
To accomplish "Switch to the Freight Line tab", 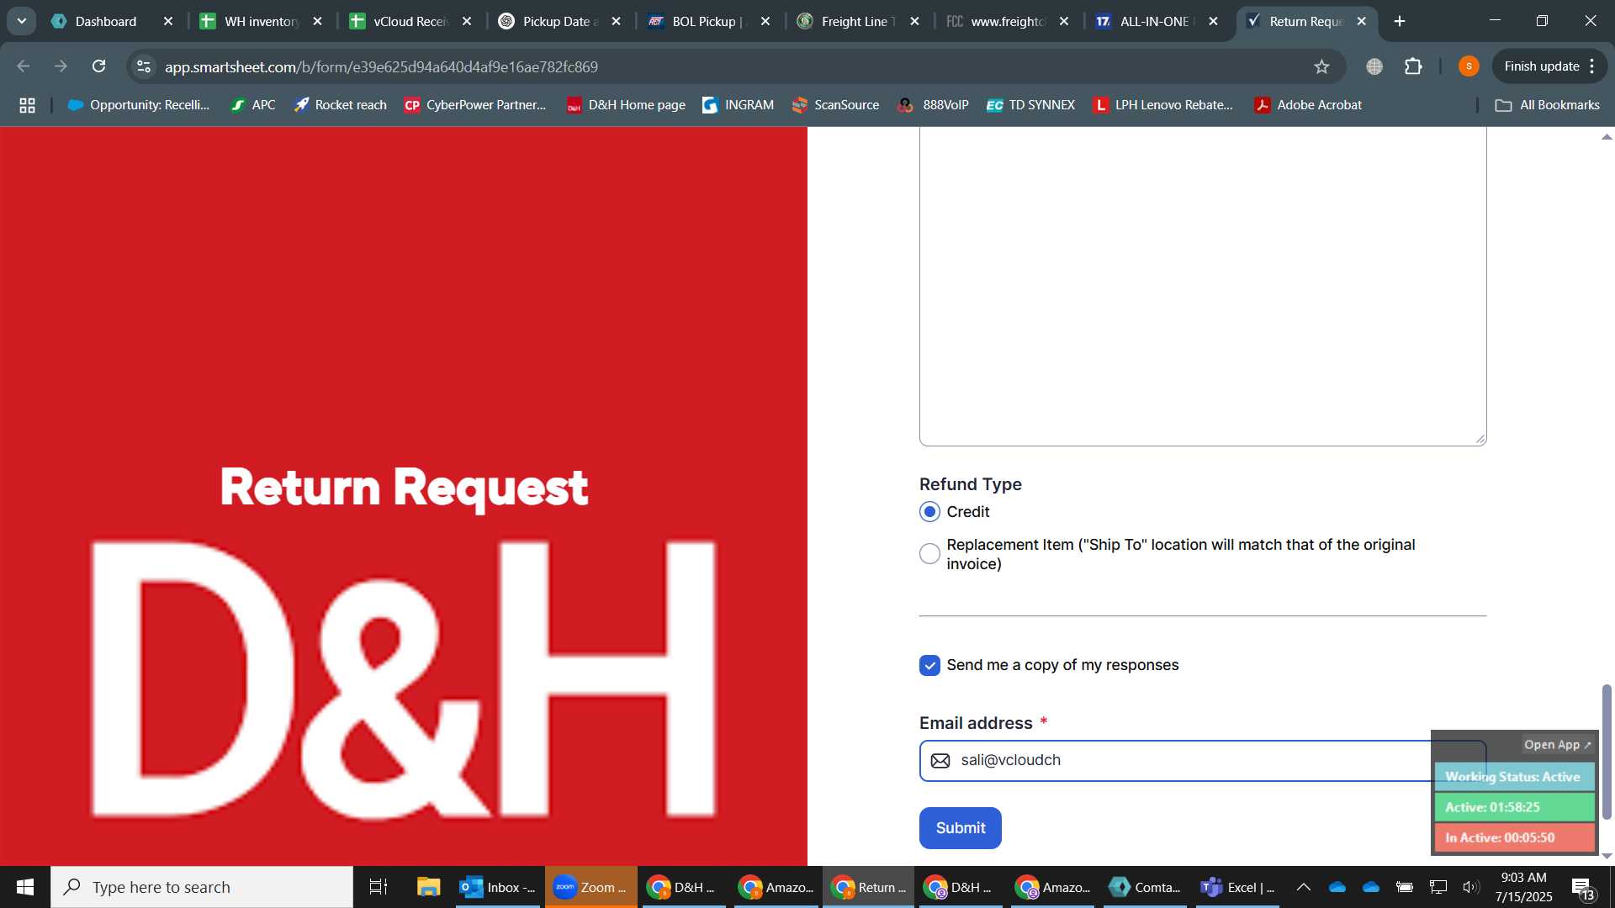I will [857, 21].
